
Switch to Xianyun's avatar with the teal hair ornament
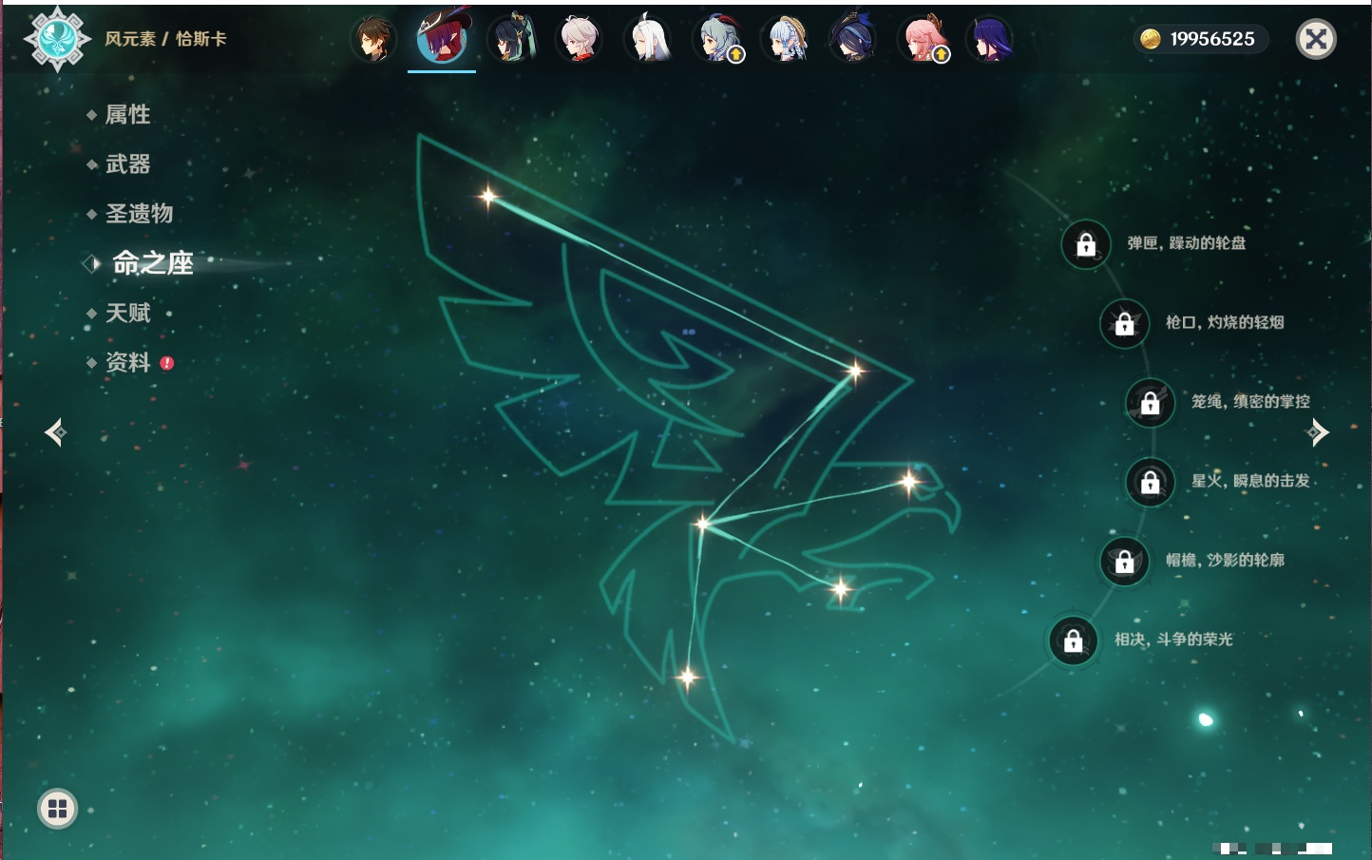point(511,40)
